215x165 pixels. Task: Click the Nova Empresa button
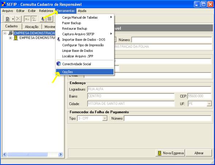point(170,153)
